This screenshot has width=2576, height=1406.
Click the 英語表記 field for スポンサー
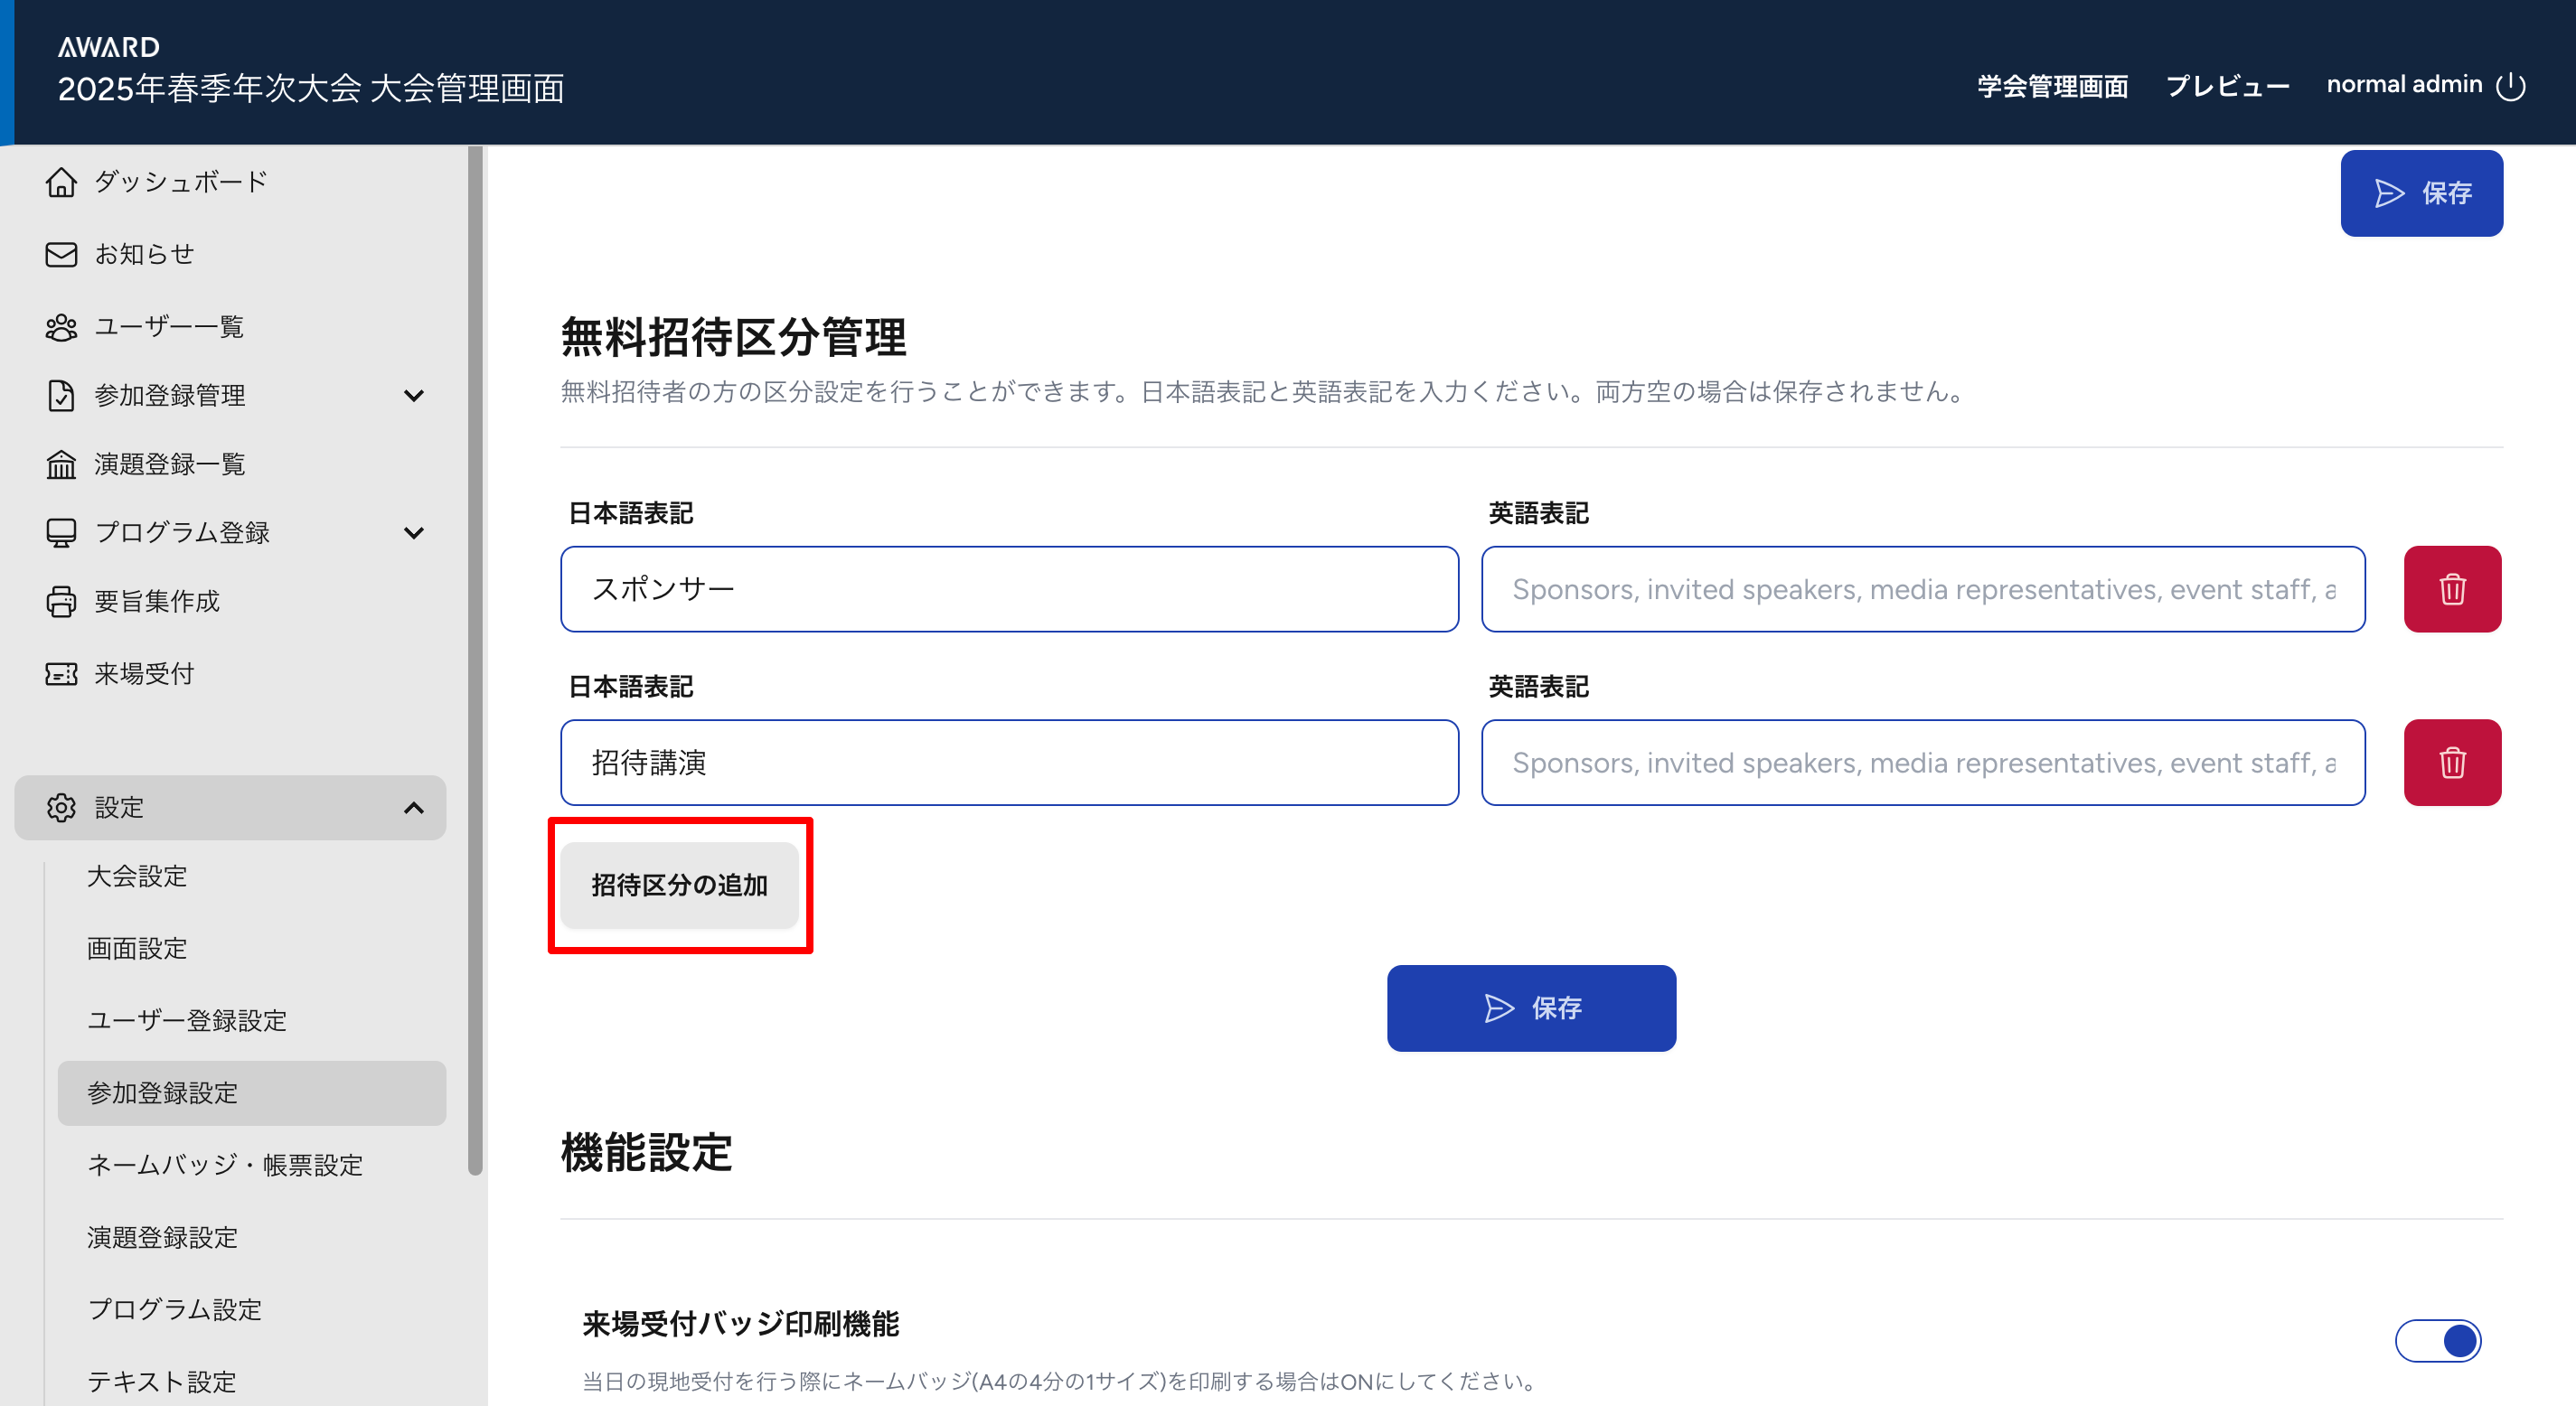(1922, 589)
